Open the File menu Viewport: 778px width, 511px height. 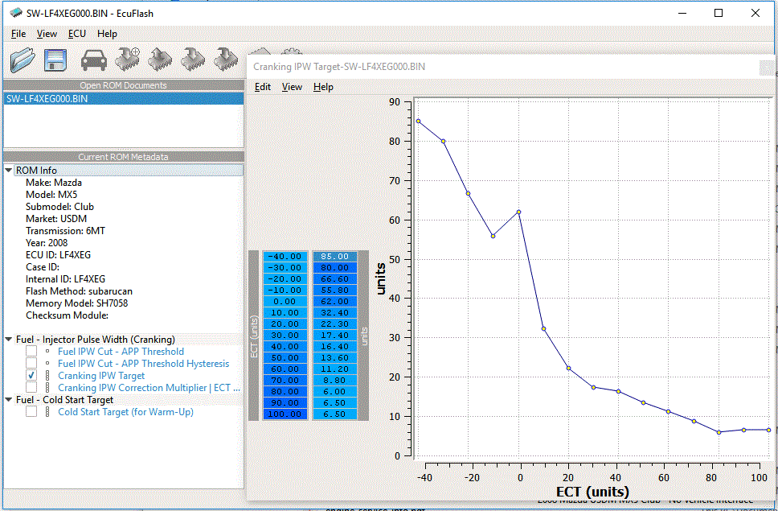point(18,34)
